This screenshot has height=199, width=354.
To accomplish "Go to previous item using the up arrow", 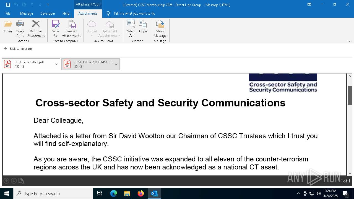I will tap(32, 5).
